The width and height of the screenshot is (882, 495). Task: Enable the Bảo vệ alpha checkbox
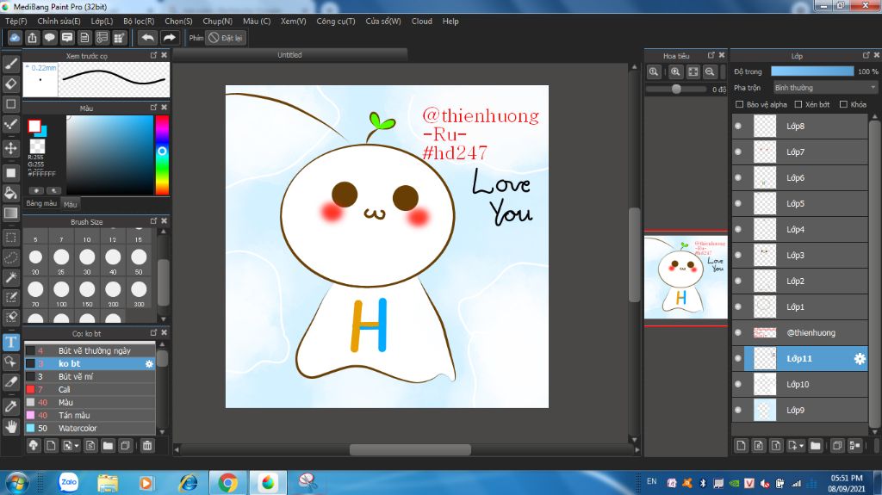click(739, 104)
